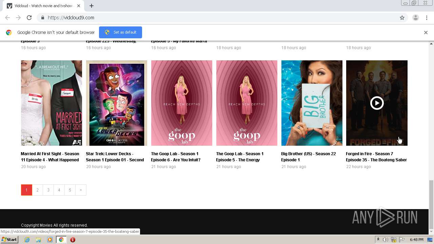Click the browser forward arrow
The image size is (434, 244).
[18, 18]
